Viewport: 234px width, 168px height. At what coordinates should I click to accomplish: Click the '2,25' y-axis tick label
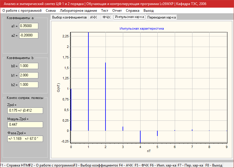click(65, 36)
